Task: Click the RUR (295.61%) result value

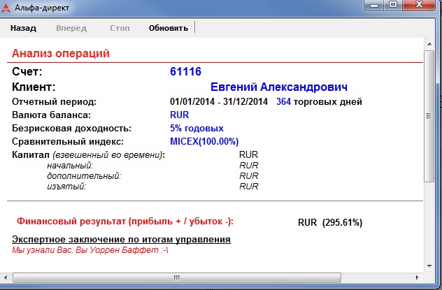Action: pyautogui.click(x=330, y=222)
